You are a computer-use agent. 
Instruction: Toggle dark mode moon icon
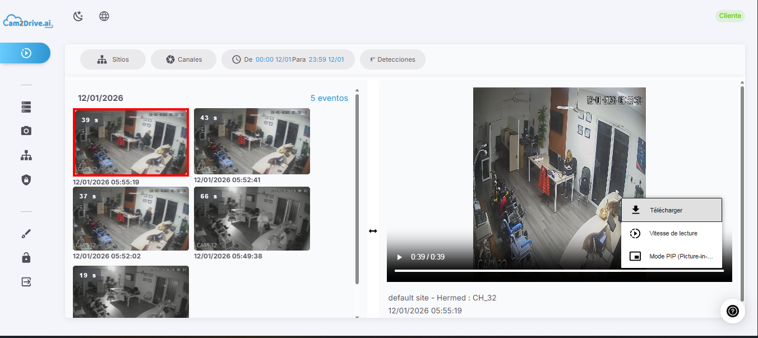(x=78, y=16)
